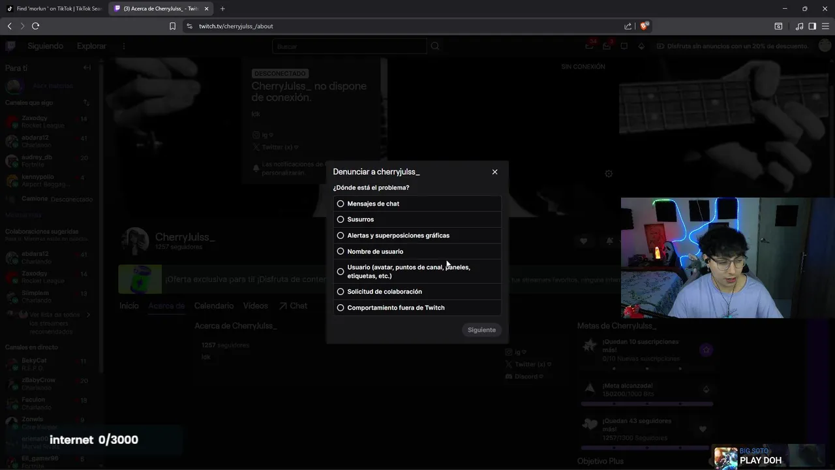Viewport: 835px width, 470px height.
Task: Click the Disfruta sin anuncios discount link
Action: [733, 46]
